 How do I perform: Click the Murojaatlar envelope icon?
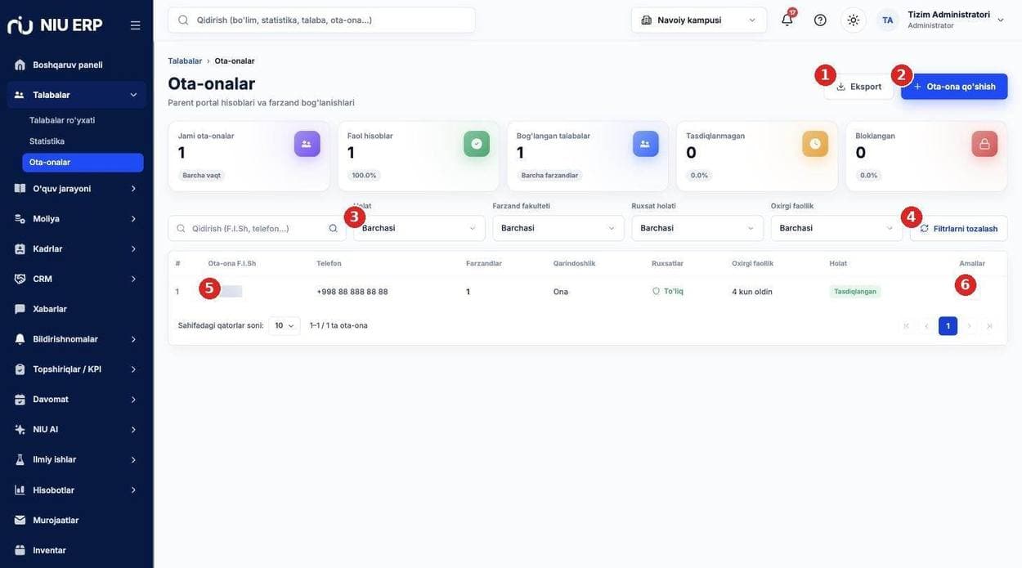tap(20, 520)
